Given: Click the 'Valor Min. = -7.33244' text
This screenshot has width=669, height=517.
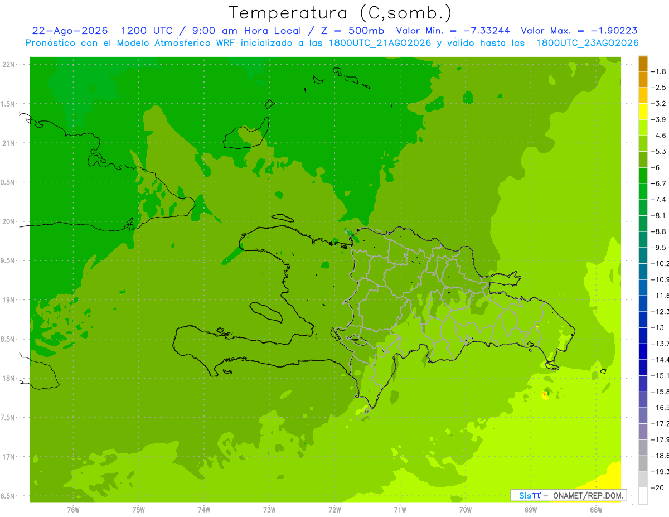Looking at the screenshot, I should (x=453, y=31).
